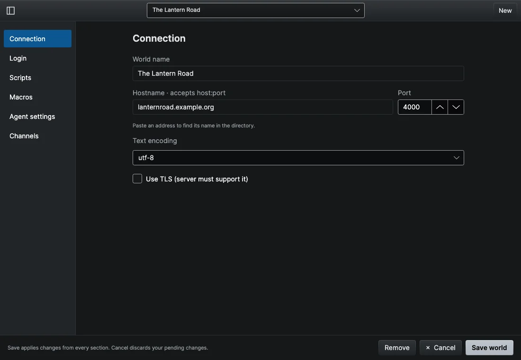Click the Text encoding label
This screenshot has width=521, height=360.
coord(155,141)
